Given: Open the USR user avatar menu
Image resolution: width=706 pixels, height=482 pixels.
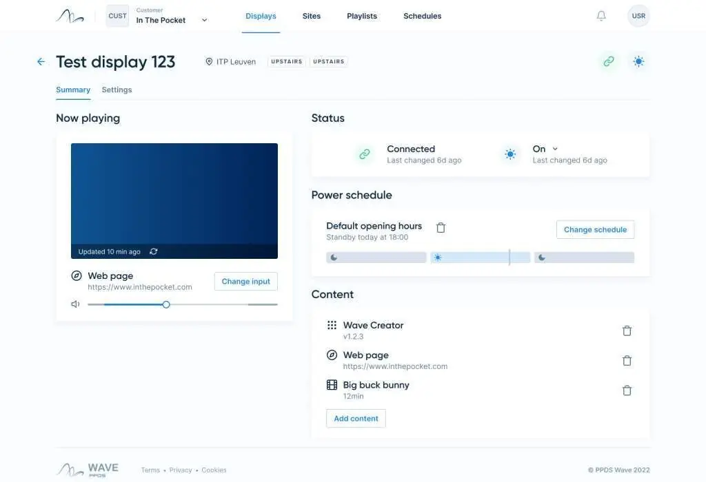Looking at the screenshot, I should [x=638, y=16].
